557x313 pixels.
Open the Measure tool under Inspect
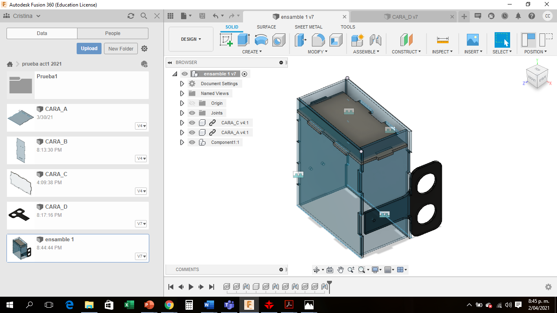pyautogui.click(x=442, y=40)
